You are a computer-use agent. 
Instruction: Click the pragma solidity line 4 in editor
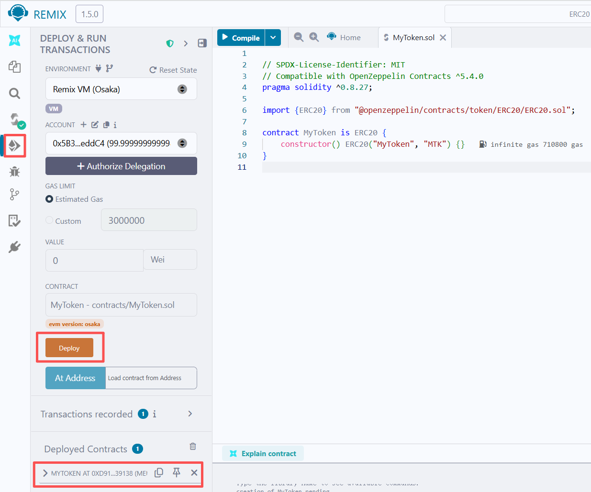317,87
